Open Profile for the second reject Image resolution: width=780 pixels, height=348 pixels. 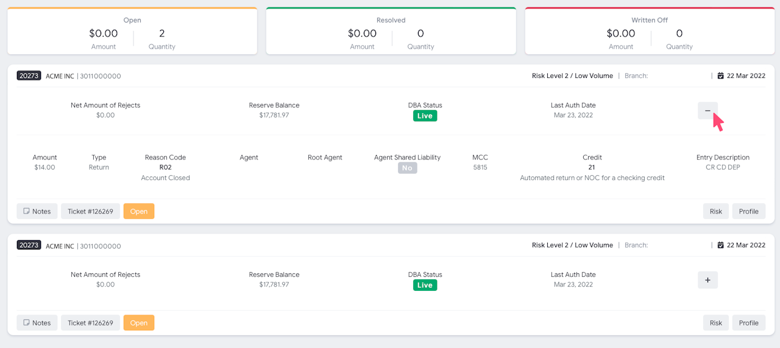[748, 323]
